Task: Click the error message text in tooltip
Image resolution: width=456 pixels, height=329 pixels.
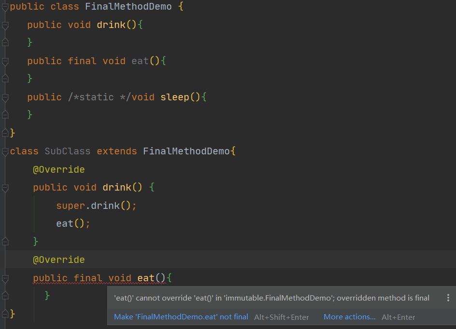Action: pyautogui.click(x=271, y=298)
